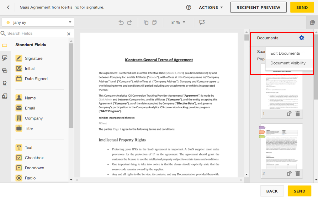Open the help question mark icon
Viewport: 318px width, 199px height.
coord(188,8)
